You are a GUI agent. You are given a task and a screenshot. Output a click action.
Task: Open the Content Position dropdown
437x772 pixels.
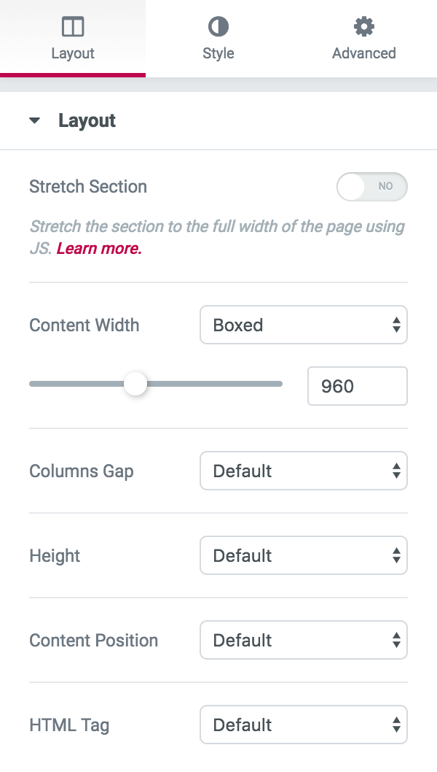pos(303,641)
